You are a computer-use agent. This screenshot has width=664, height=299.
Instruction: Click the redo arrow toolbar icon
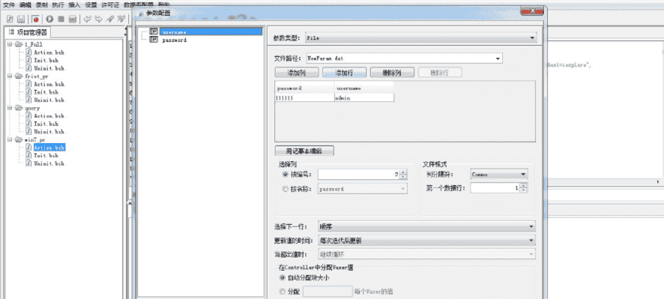tap(99, 19)
